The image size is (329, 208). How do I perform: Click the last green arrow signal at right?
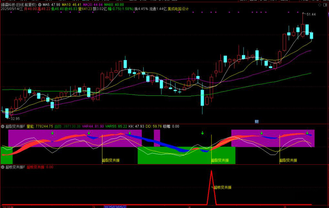pos(307,133)
